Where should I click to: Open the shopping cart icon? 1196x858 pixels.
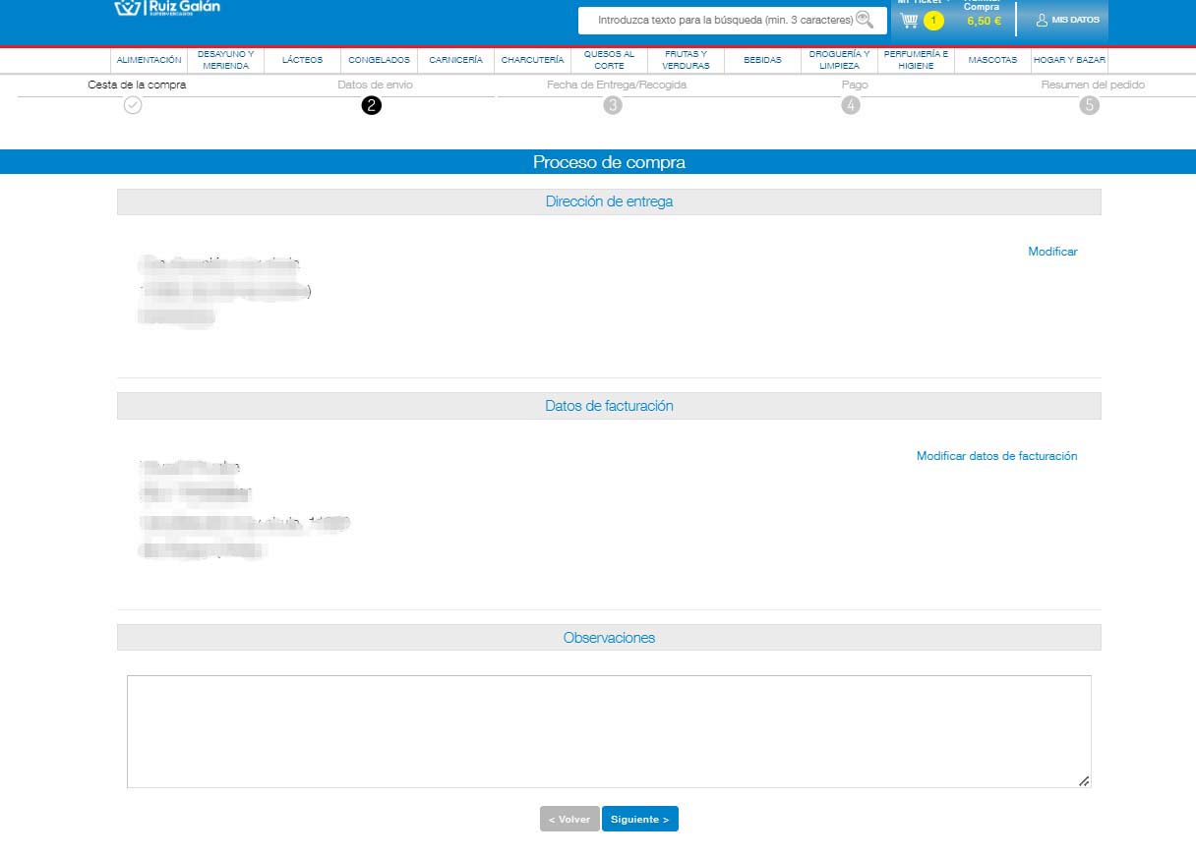tap(909, 20)
